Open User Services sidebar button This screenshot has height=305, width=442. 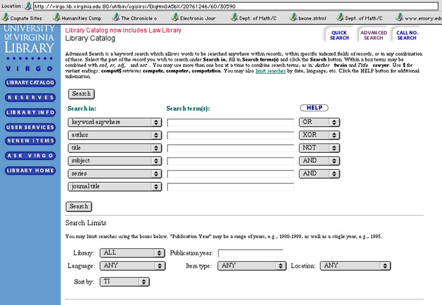click(30, 128)
